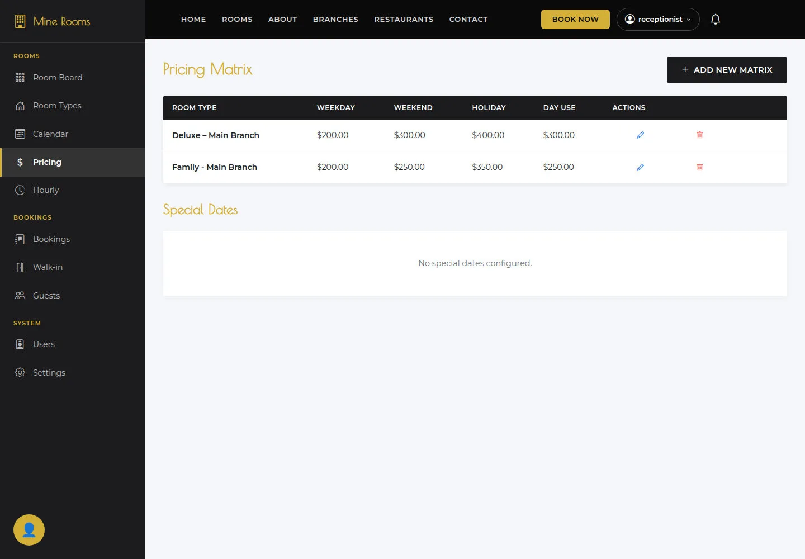Click the 'No special dates configured.' message
This screenshot has height=559, width=805.
pos(475,263)
